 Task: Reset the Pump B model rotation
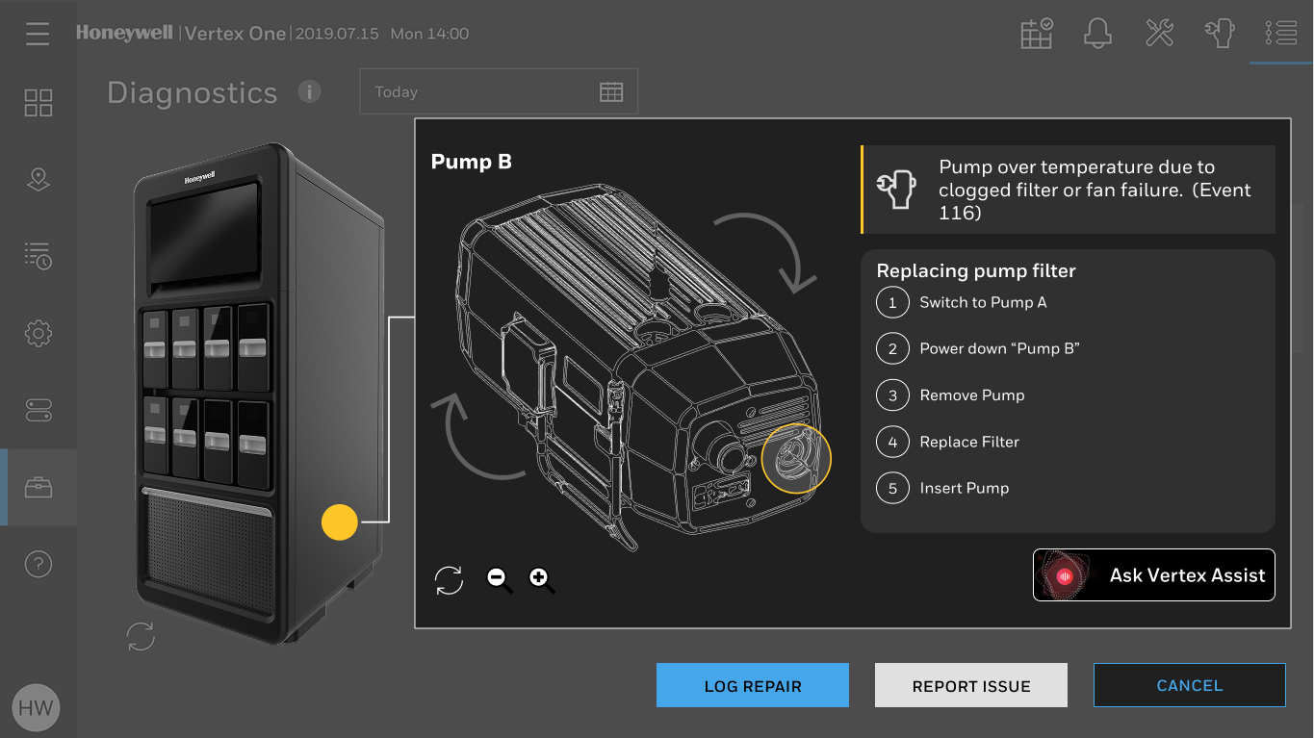pyautogui.click(x=449, y=580)
